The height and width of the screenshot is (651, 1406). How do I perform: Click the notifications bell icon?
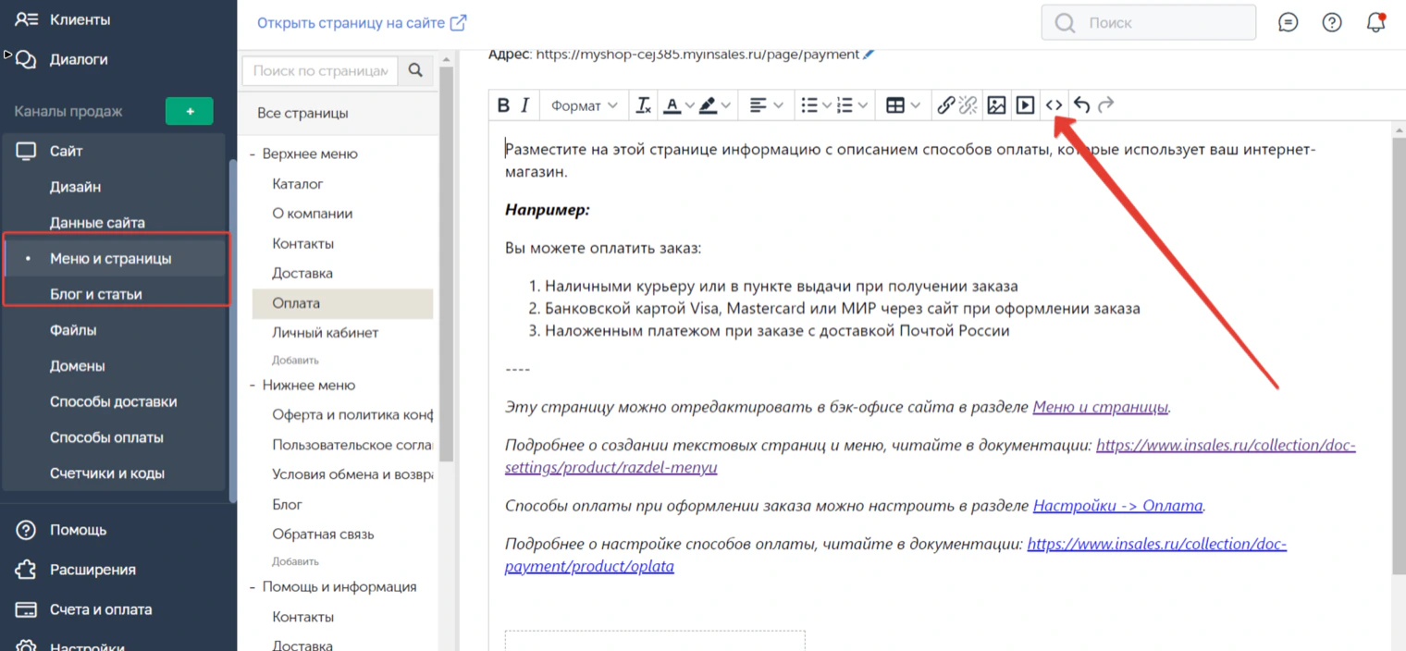1375,22
